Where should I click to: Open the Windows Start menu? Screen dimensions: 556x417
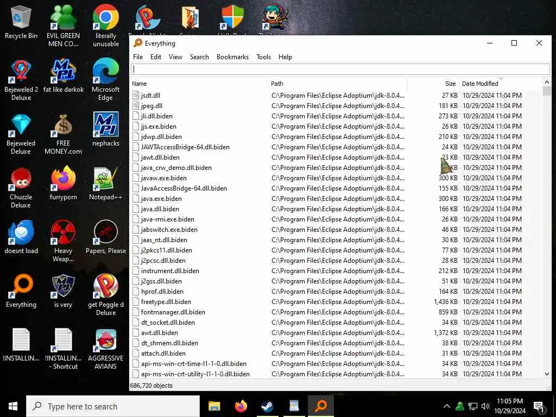click(x=13, y=406)
